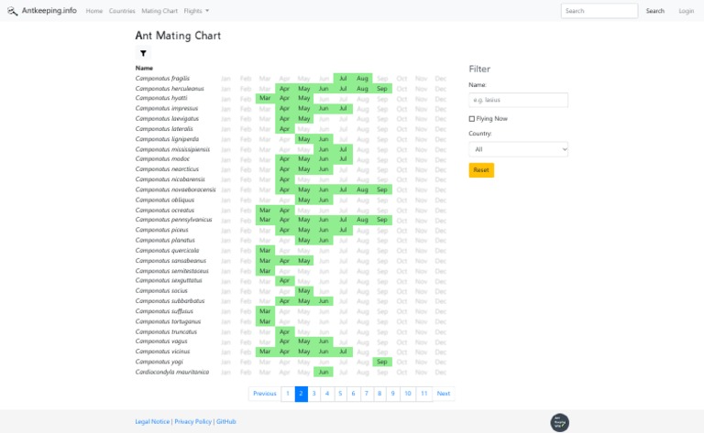Open the Country dropdown
Image resolution: width=704 pixels, height=433 pixels.
(x=518, y=148)
